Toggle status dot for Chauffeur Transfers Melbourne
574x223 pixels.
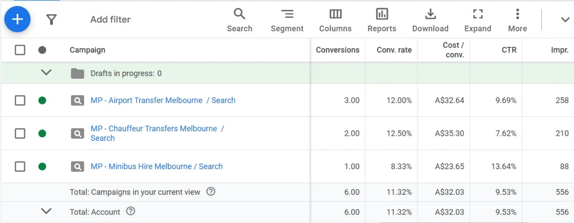[42, 134]
